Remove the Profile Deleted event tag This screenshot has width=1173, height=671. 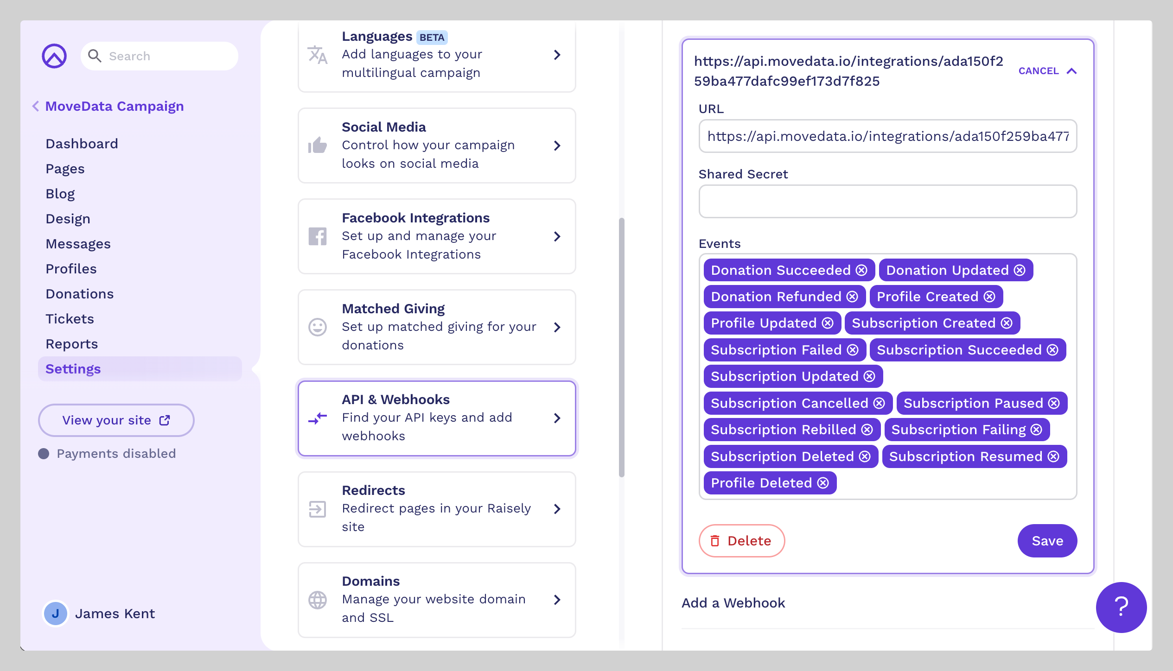point(823,483)
